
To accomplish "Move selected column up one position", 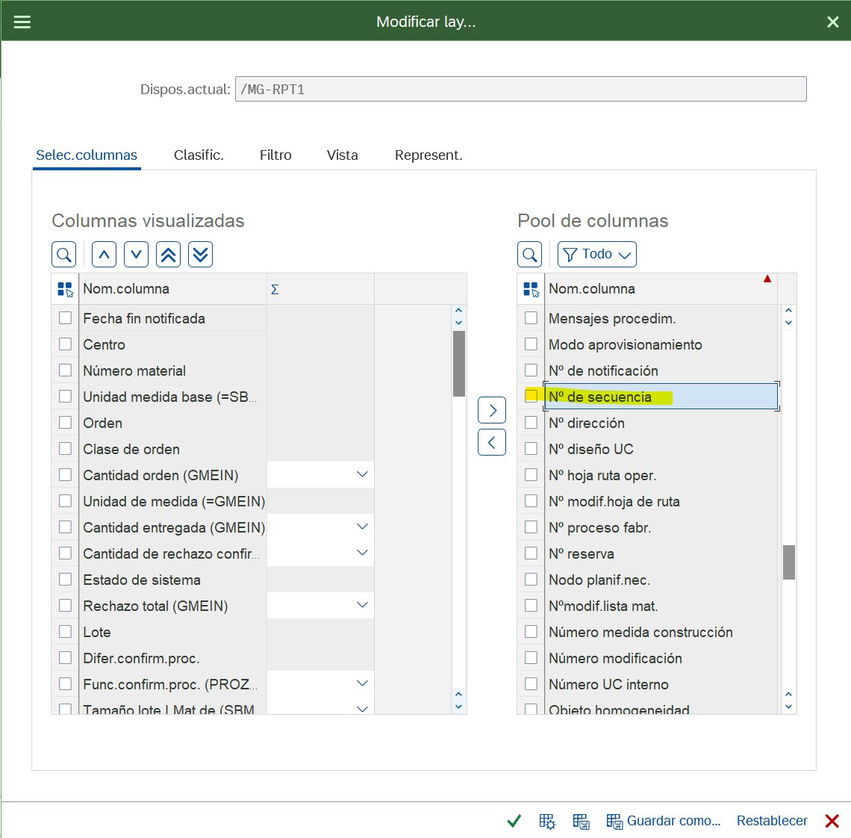I will tap(104, 255).
